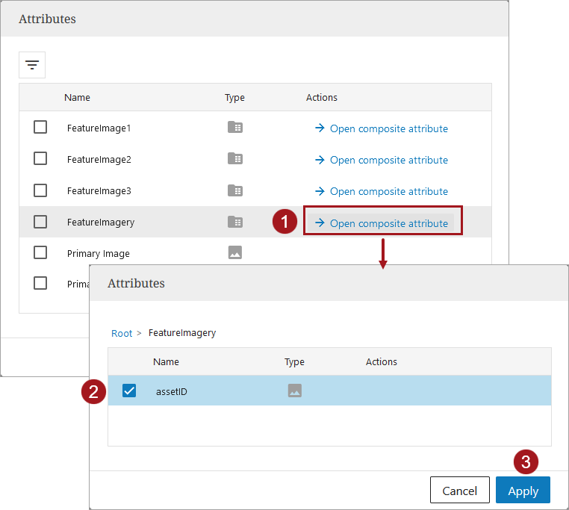569x510 pixels.
Task: Click image type icon for assetID
Action: [295, 391]
